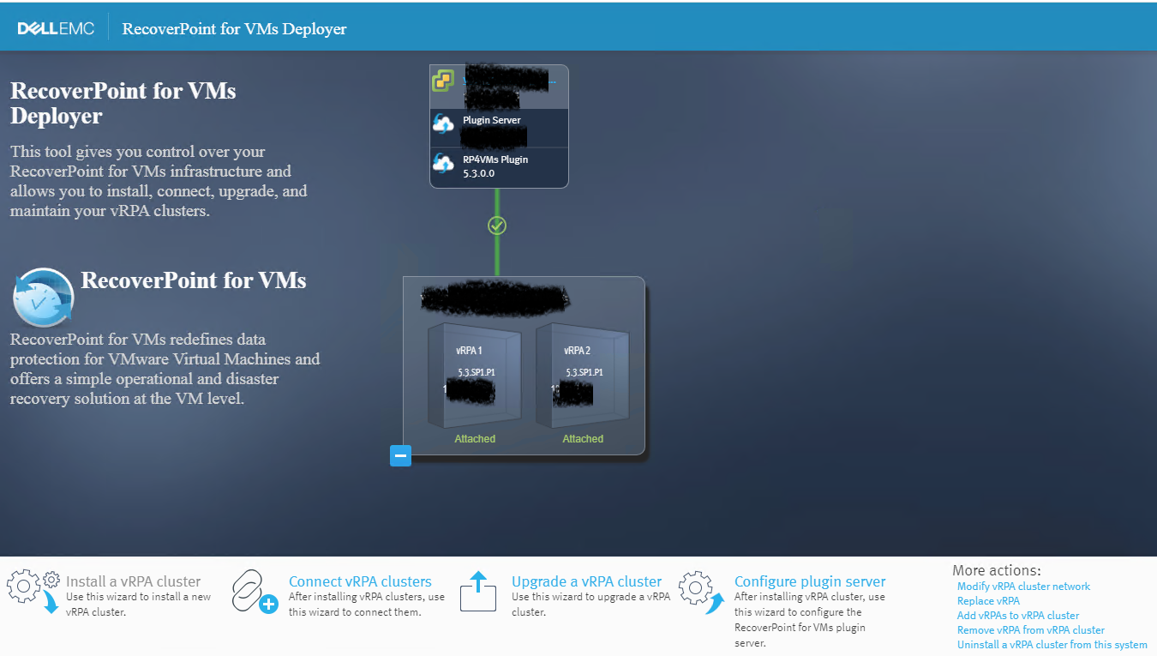Open Configure plugin server wizard
This screenshot has height=656, width=1157.
pyautogui.click(x=810, y=581)
